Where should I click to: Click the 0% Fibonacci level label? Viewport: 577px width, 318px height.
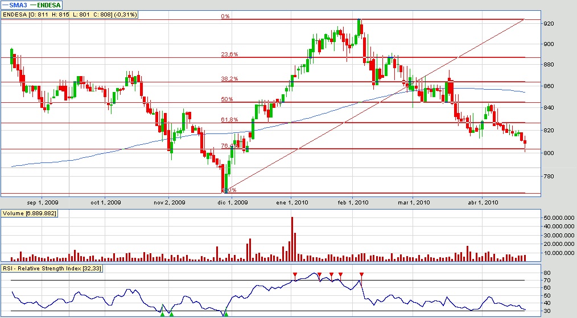tap(225, 16)
